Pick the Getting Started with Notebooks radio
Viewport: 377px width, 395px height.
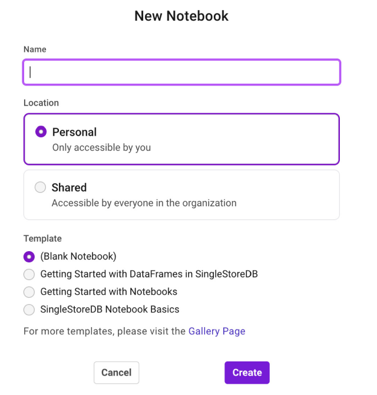pos(29,292)
